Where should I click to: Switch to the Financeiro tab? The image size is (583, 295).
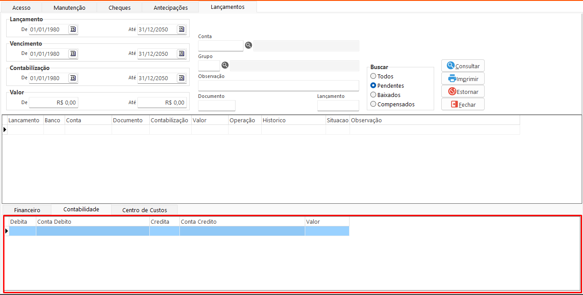27,210
